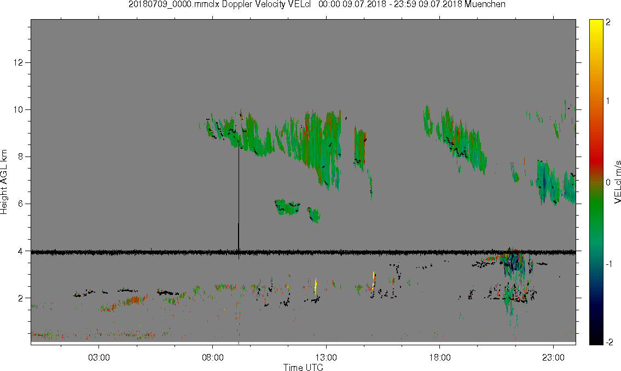Image resolution: width=621 pixels, height=371 pixels.
Task: Click the colorbar tick label '-1'
Action: pyautogui.click(x=610, y=264)
